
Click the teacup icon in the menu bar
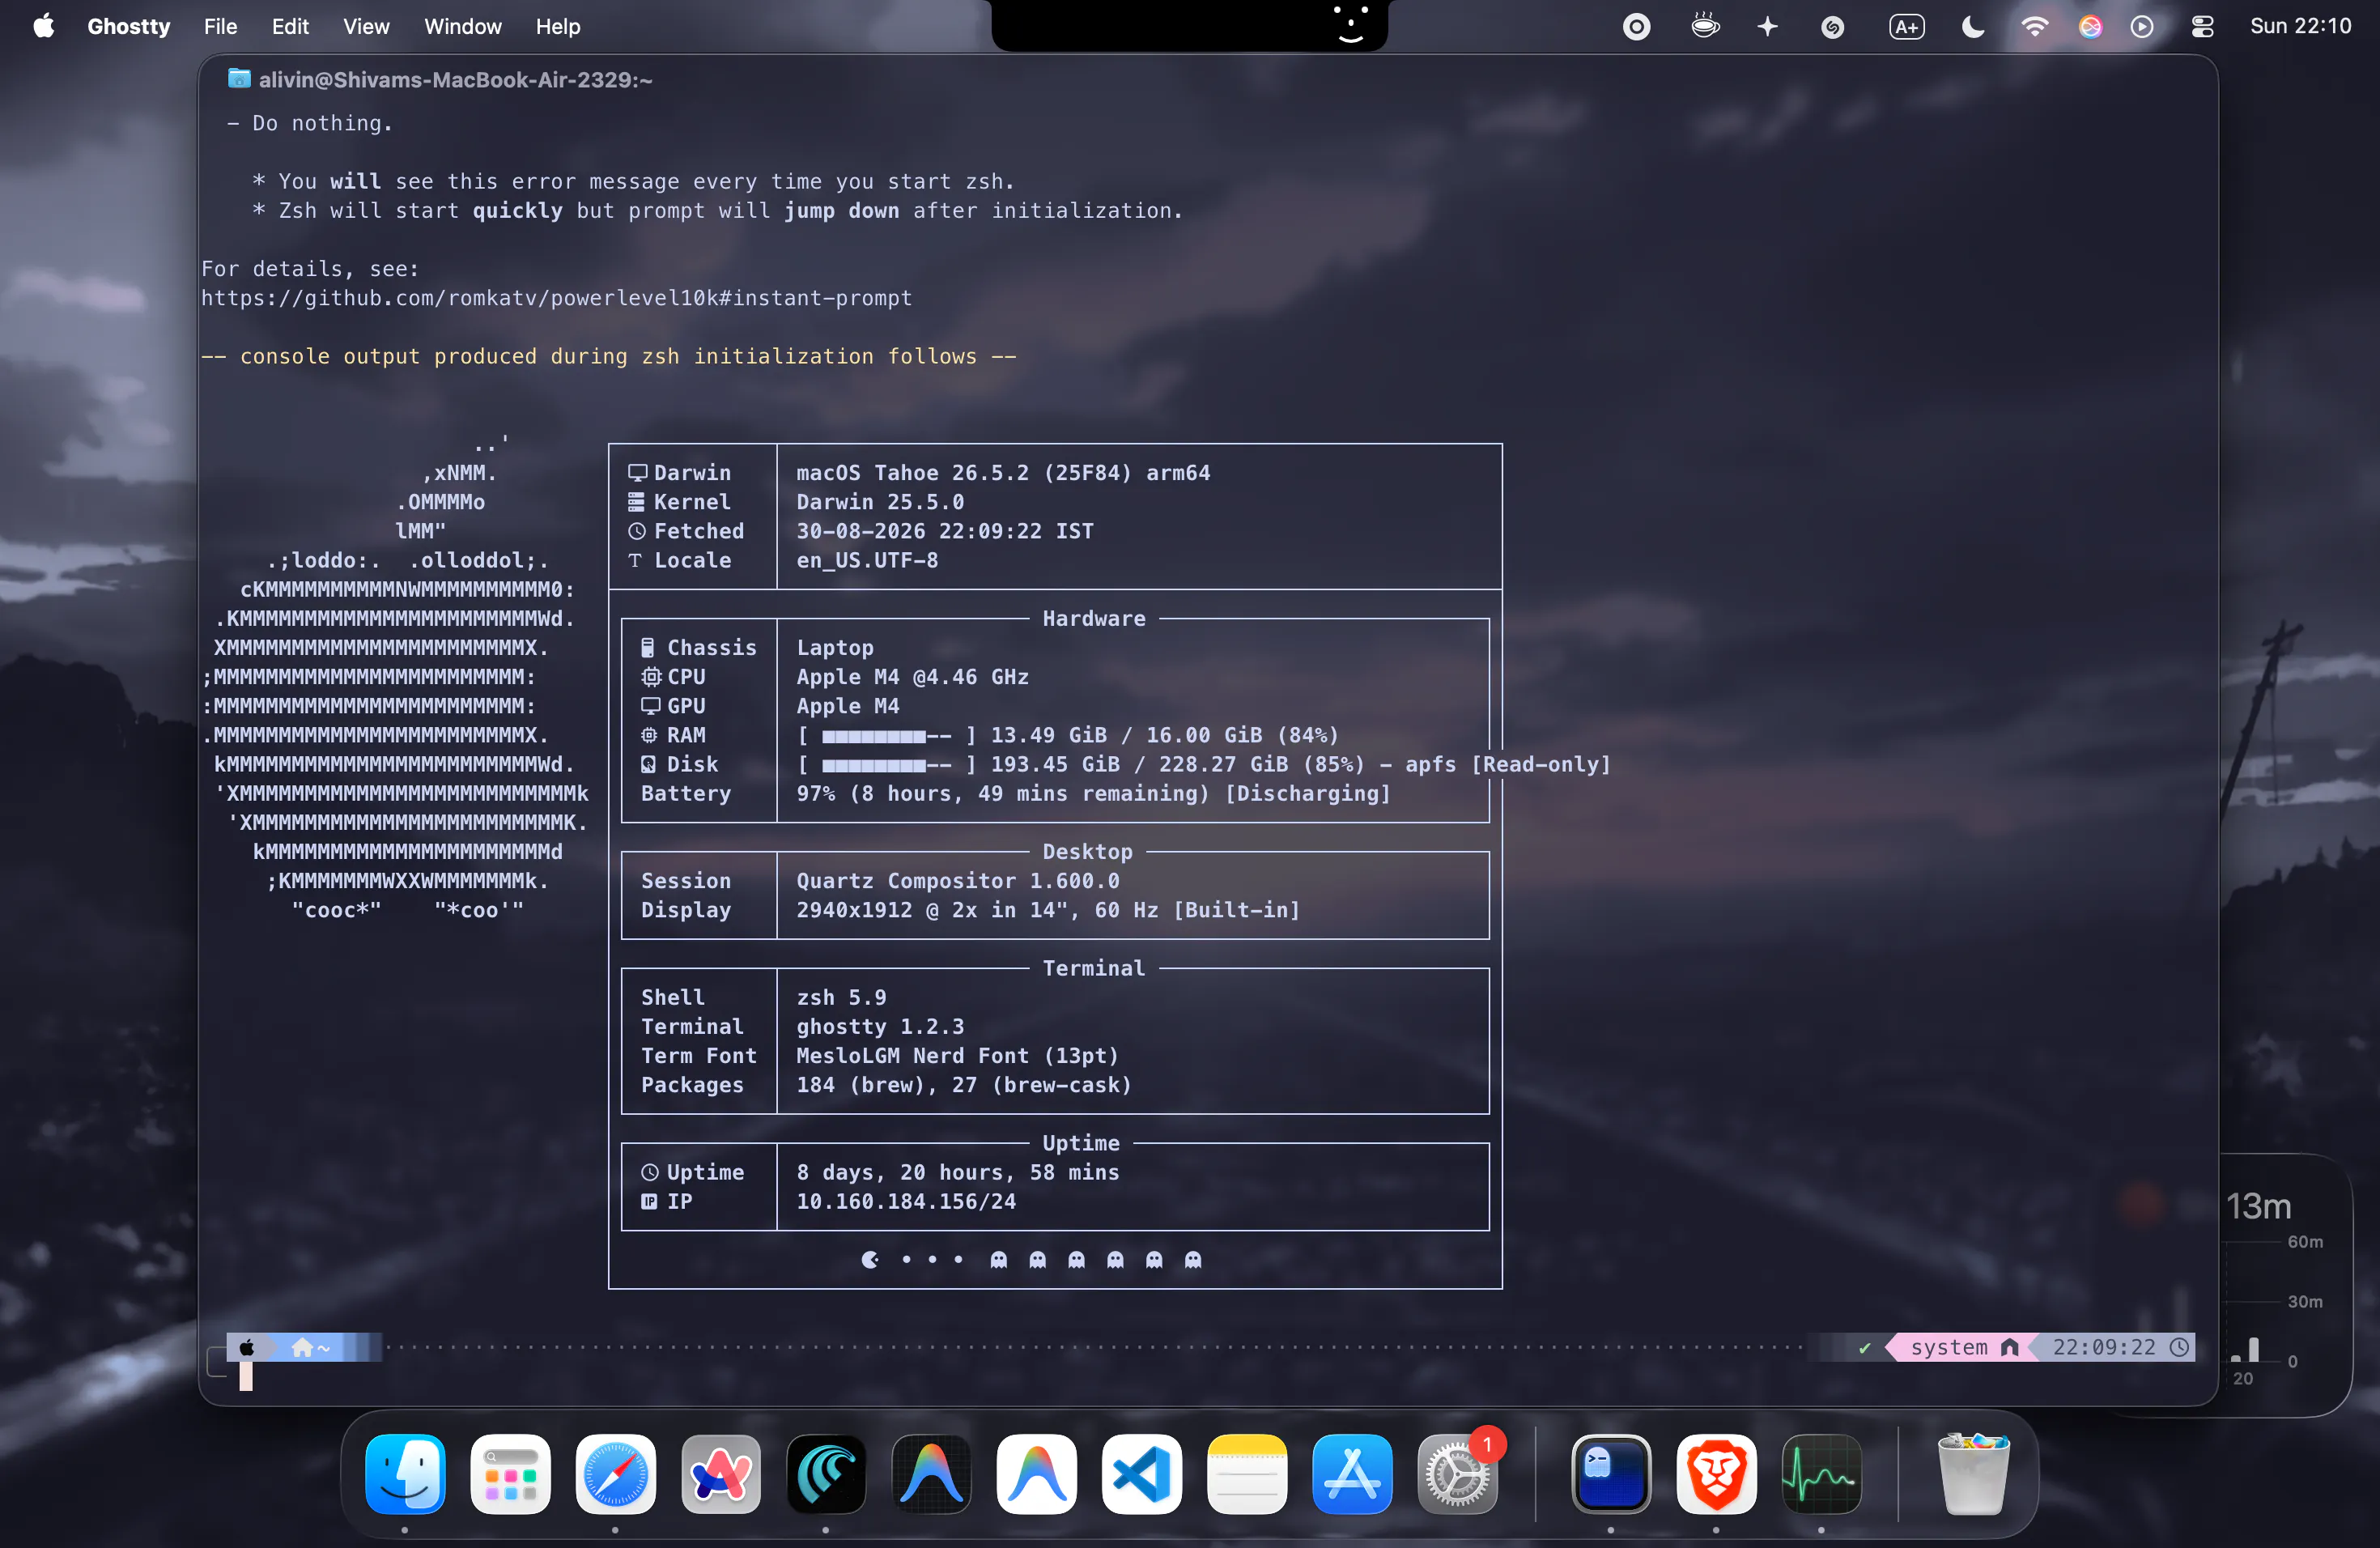click(1705, 26)
